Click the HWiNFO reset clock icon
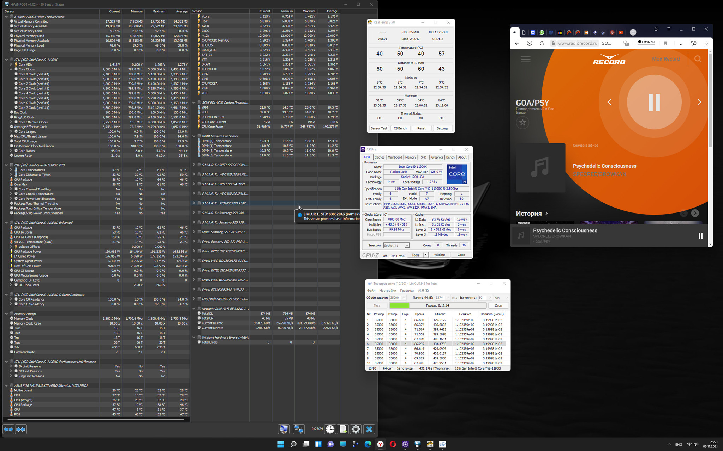This screenshot has height=451, width=723. pos(330,429)
